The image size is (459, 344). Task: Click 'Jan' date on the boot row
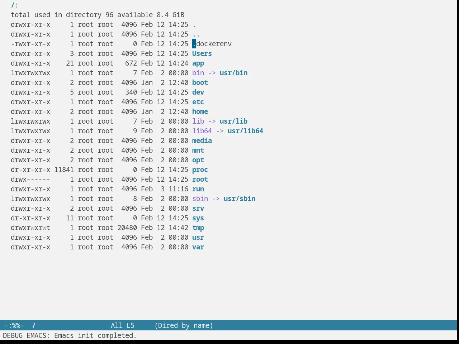click(x=147, y=82)
